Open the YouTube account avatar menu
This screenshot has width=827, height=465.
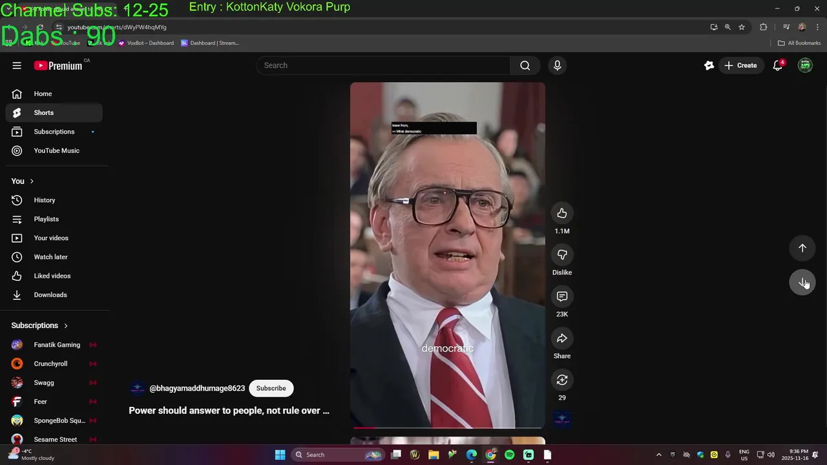pyautogui.click(x=805, y=65)
